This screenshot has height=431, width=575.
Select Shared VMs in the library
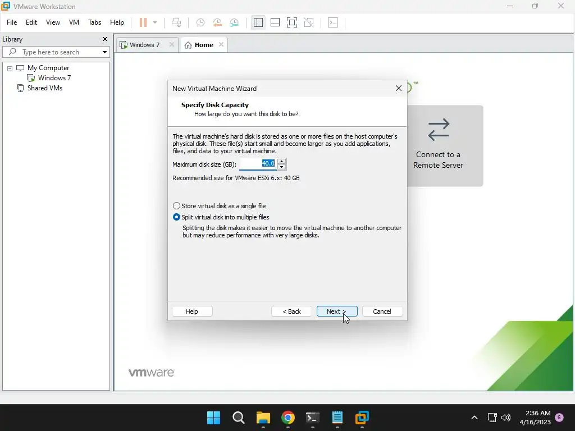click(x=44, y=88)
